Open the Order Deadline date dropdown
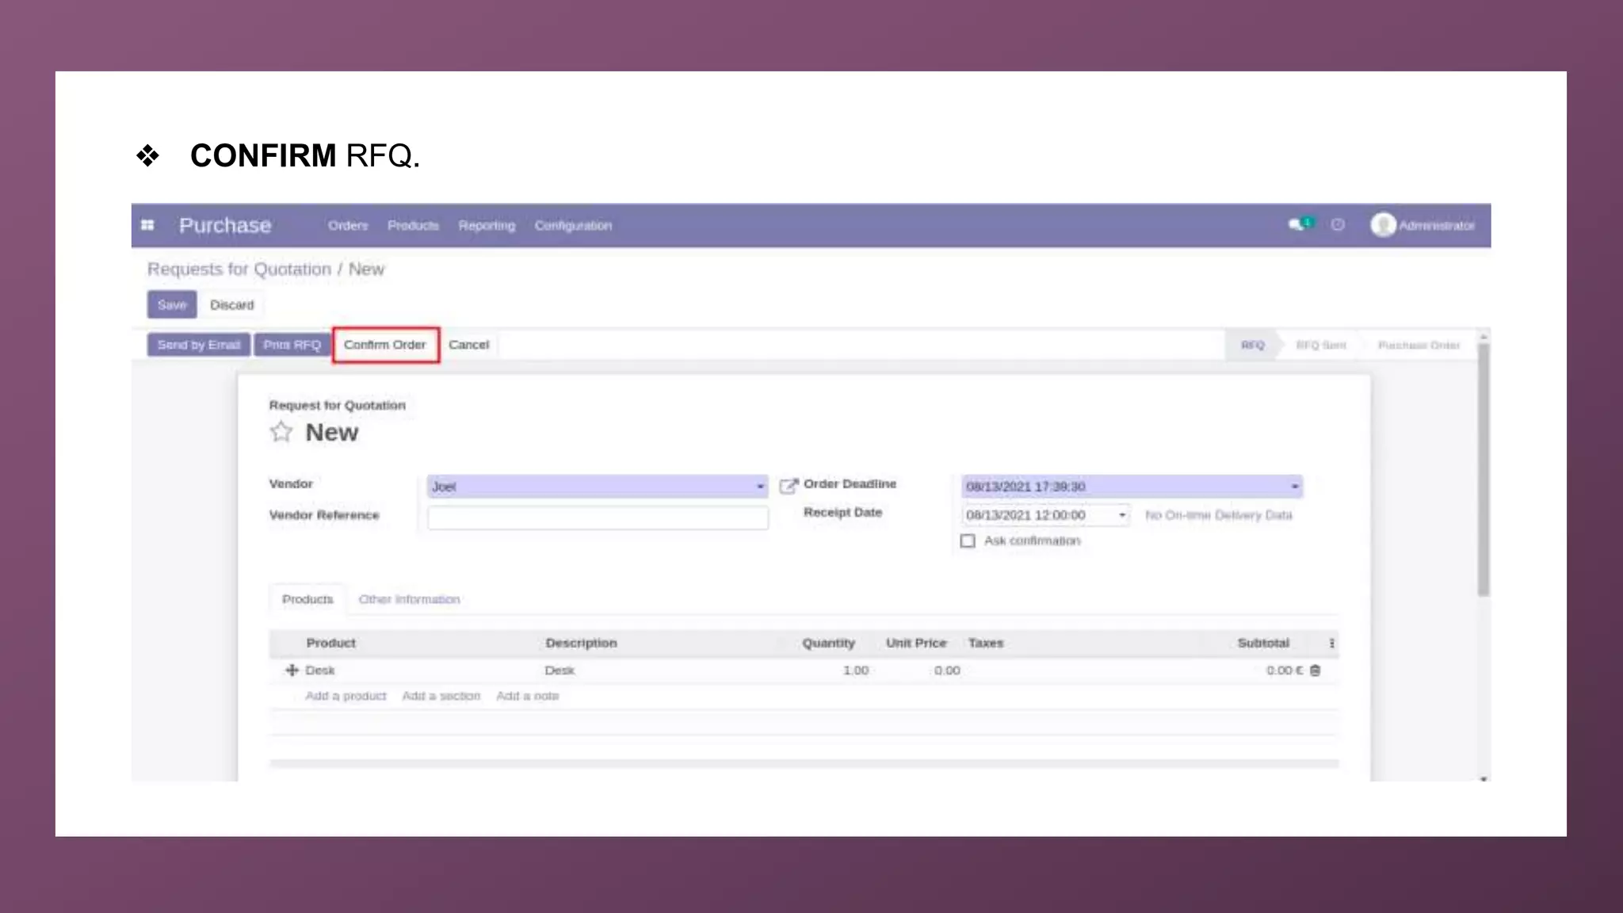Image resolution: width=1623 pixels, height=913 pixels. click(x=1294, y=487)
